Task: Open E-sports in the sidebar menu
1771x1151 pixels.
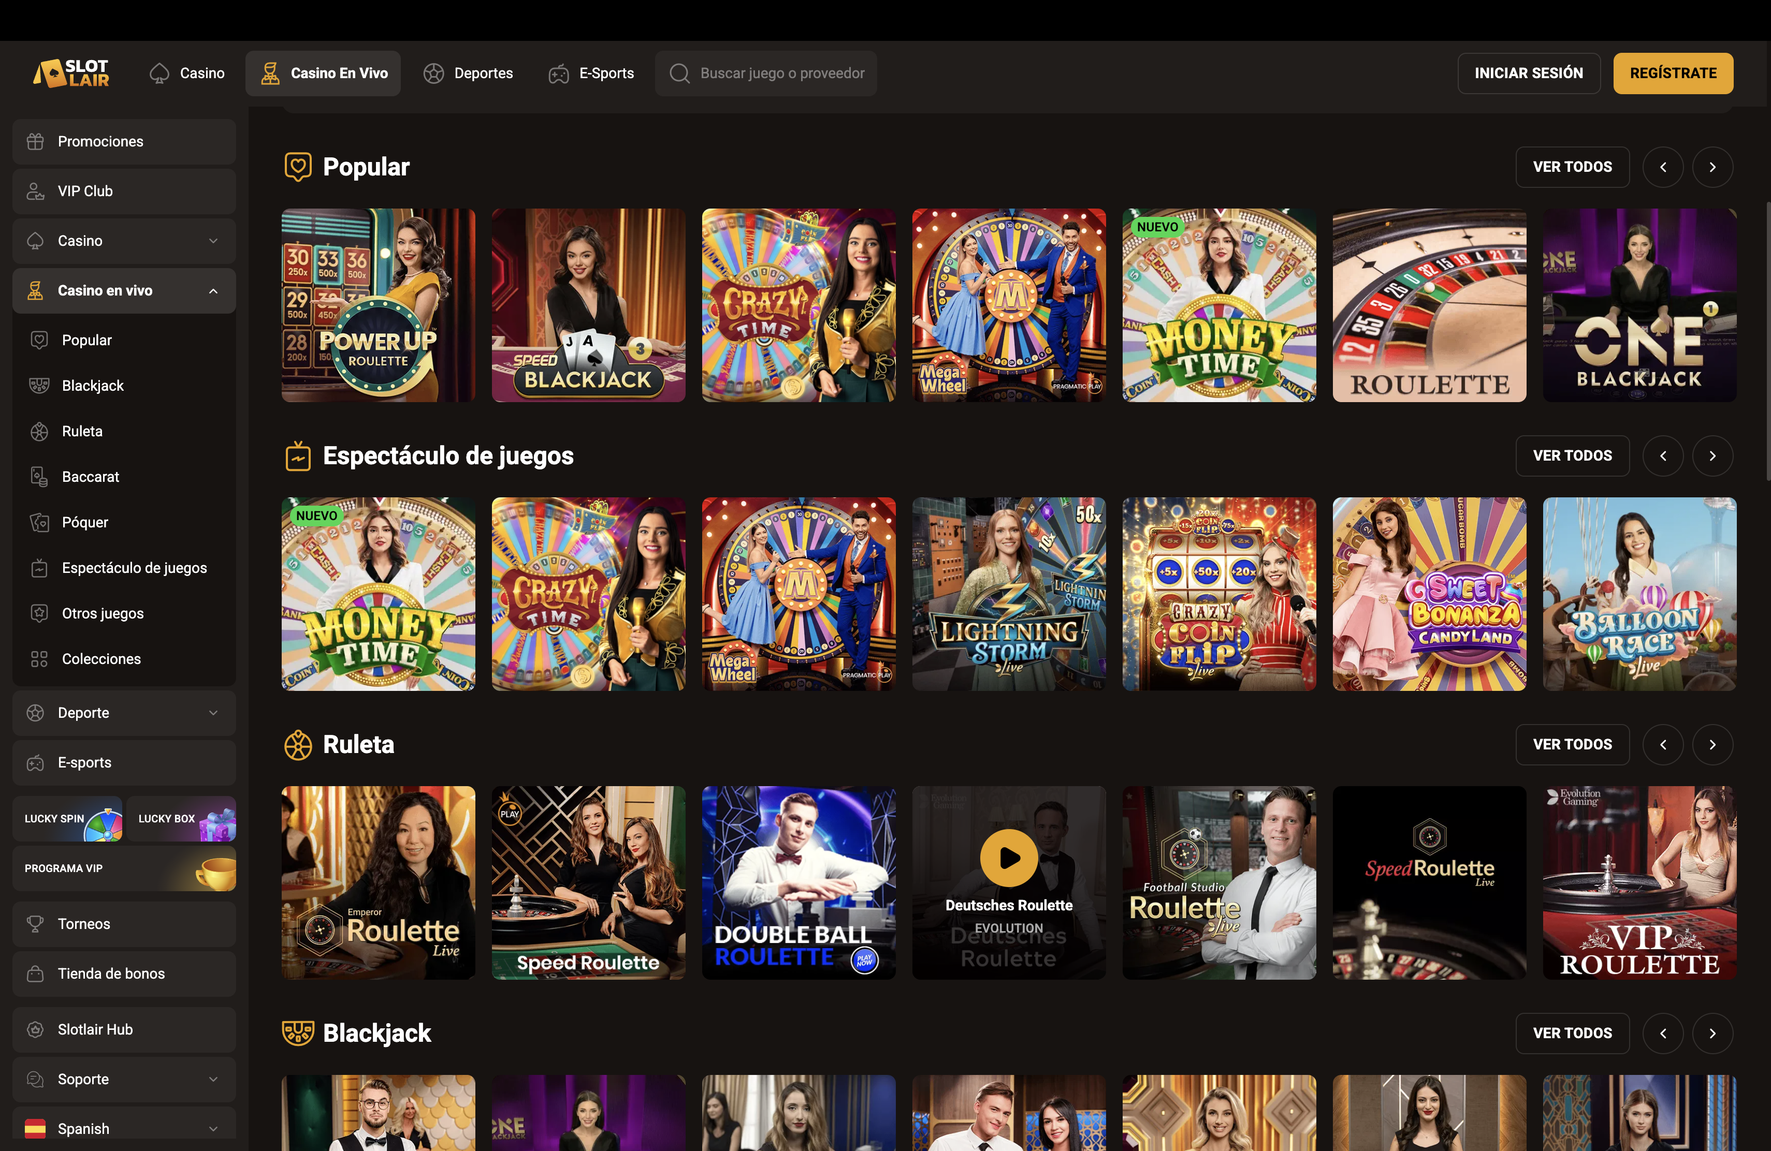Action: click(x=124, y=763)
